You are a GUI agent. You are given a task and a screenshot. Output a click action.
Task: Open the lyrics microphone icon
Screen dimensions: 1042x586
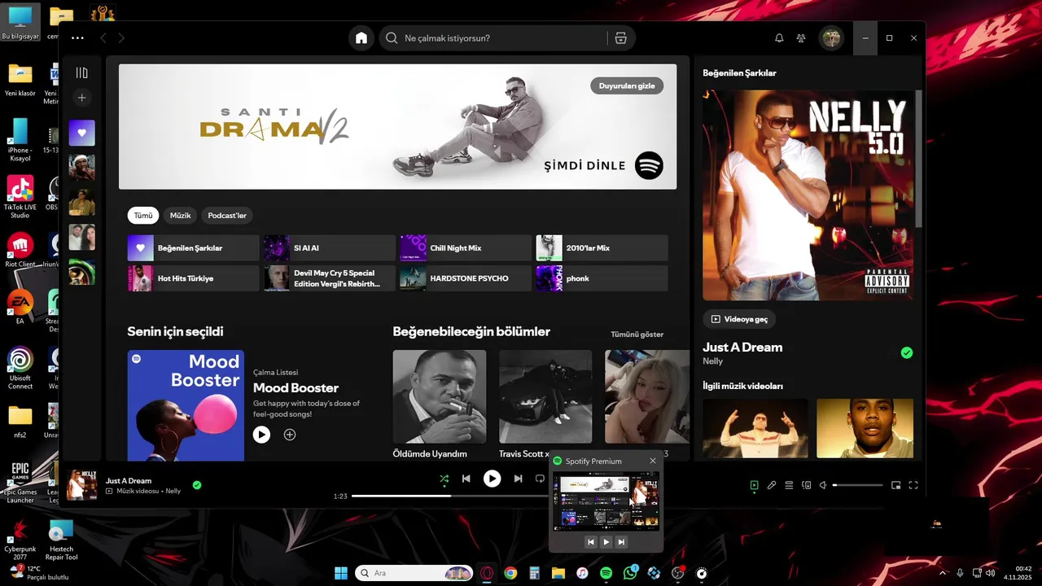tap(772, 485)
